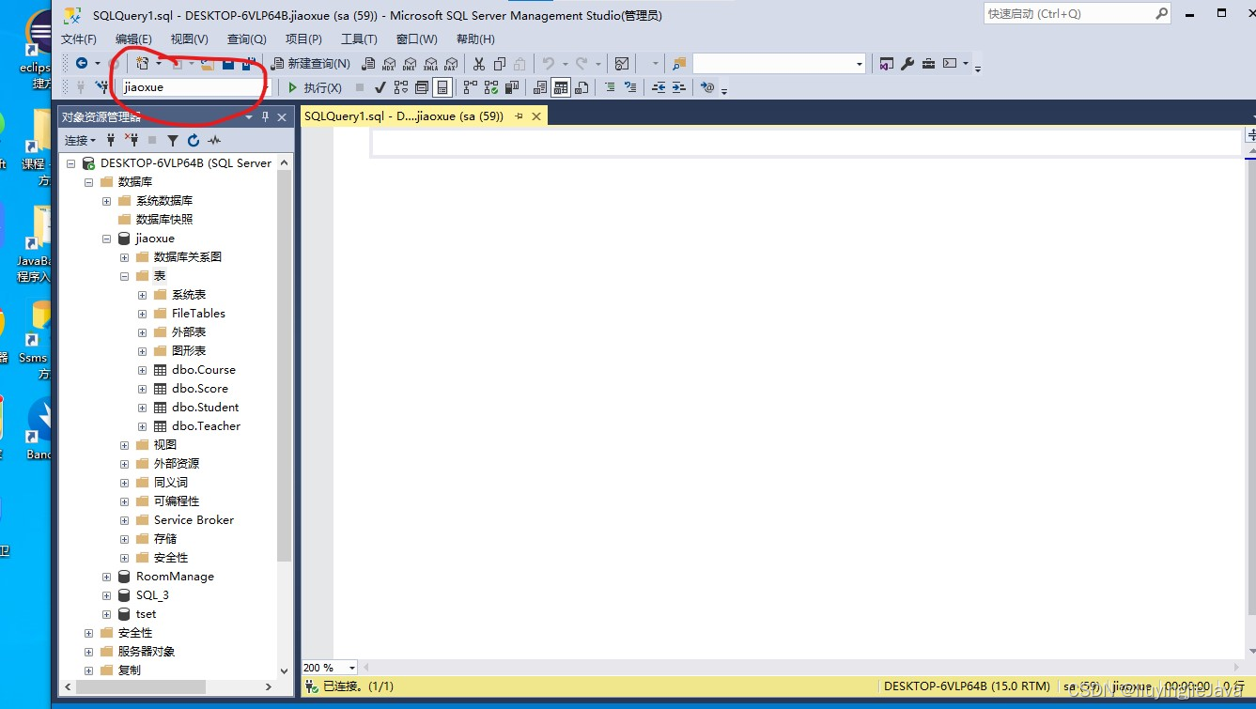
Task: Toggle Include Client Statistics
Action: click(x=512, y=87)
